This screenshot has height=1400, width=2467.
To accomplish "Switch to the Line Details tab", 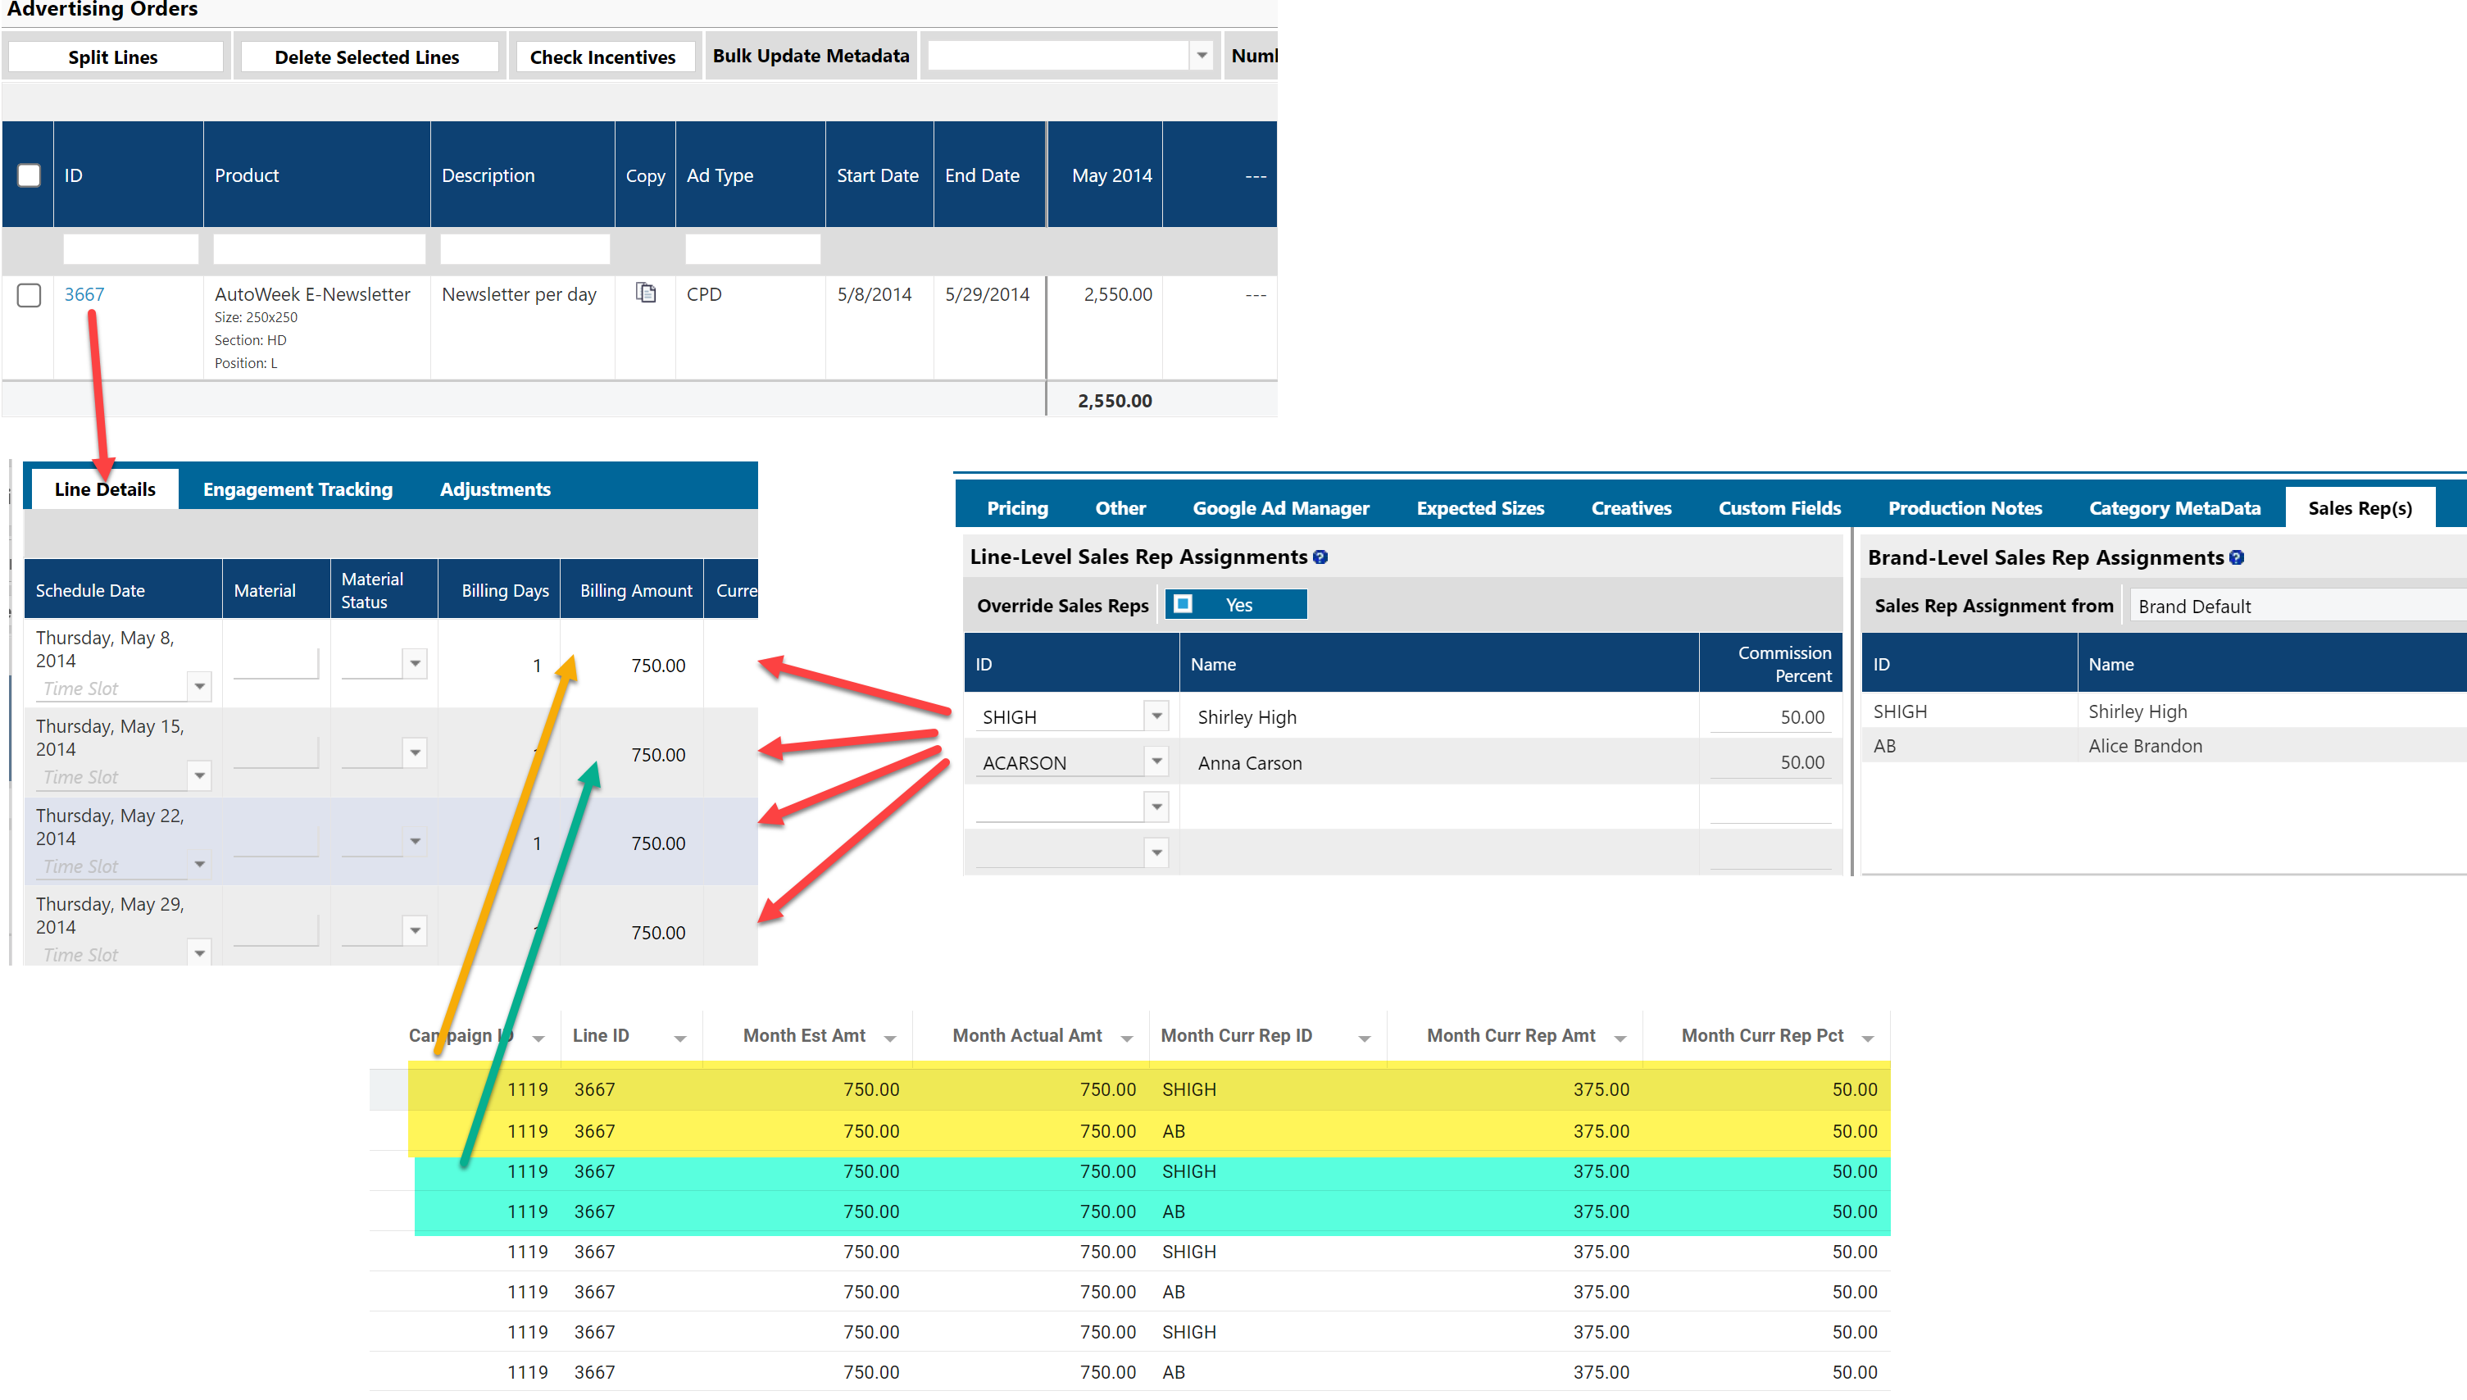I will point(105,489).
